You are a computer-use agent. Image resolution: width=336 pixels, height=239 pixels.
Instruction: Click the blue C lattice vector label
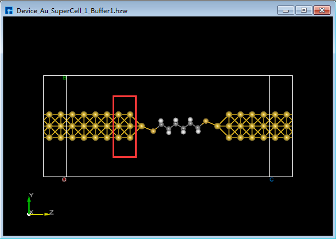271,179
